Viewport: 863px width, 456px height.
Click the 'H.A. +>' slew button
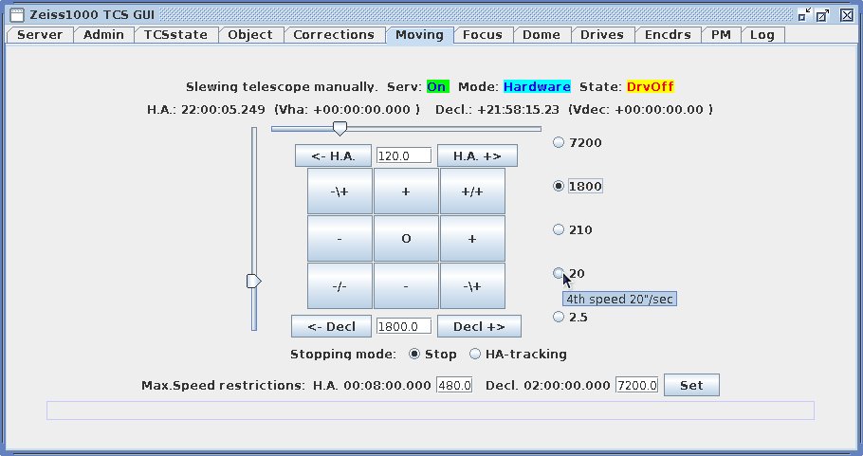[x=477, y=155]
